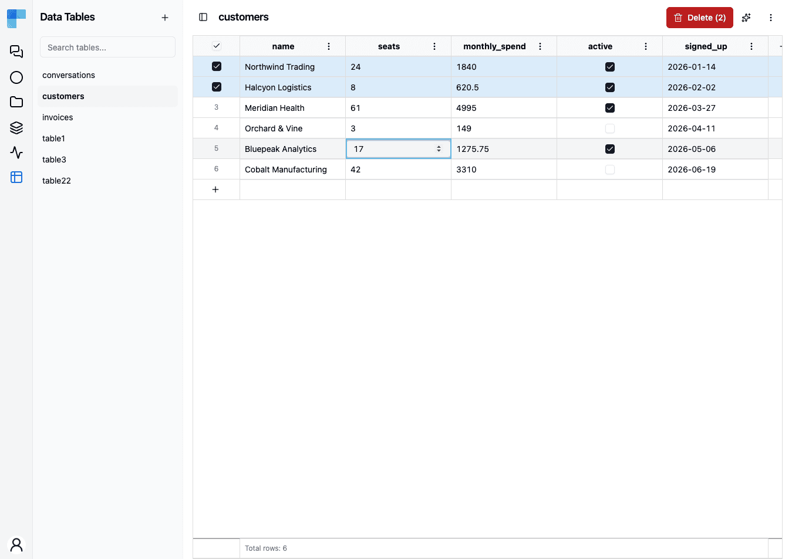Check active for Cobalt Manufacturing

[610, 170]
